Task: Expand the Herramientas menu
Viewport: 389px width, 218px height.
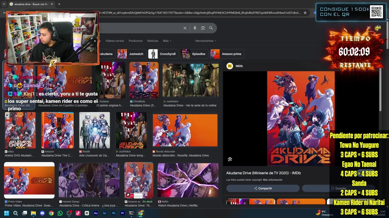Action: click(x=206, y=41)
